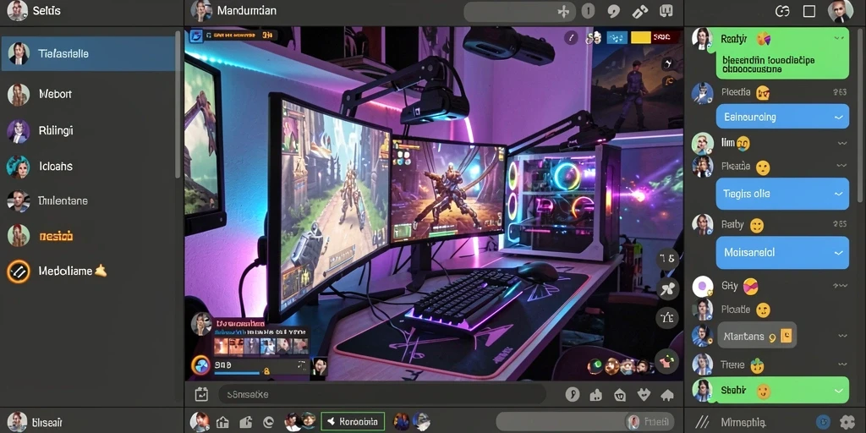
Task: Click the circular C icon in the bottom bar
Action: point(269,423)
